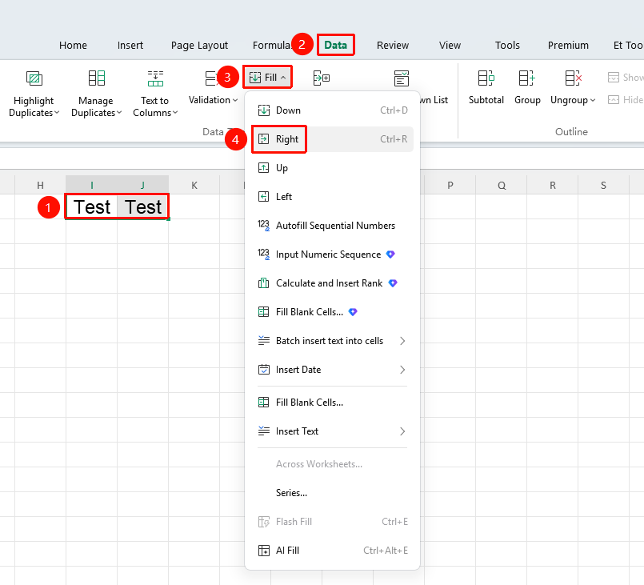This screenshot has width=644, height=585.
Task: Choose Fill Right from the menu
Action: pyautogui.click(x=332, y=139)
